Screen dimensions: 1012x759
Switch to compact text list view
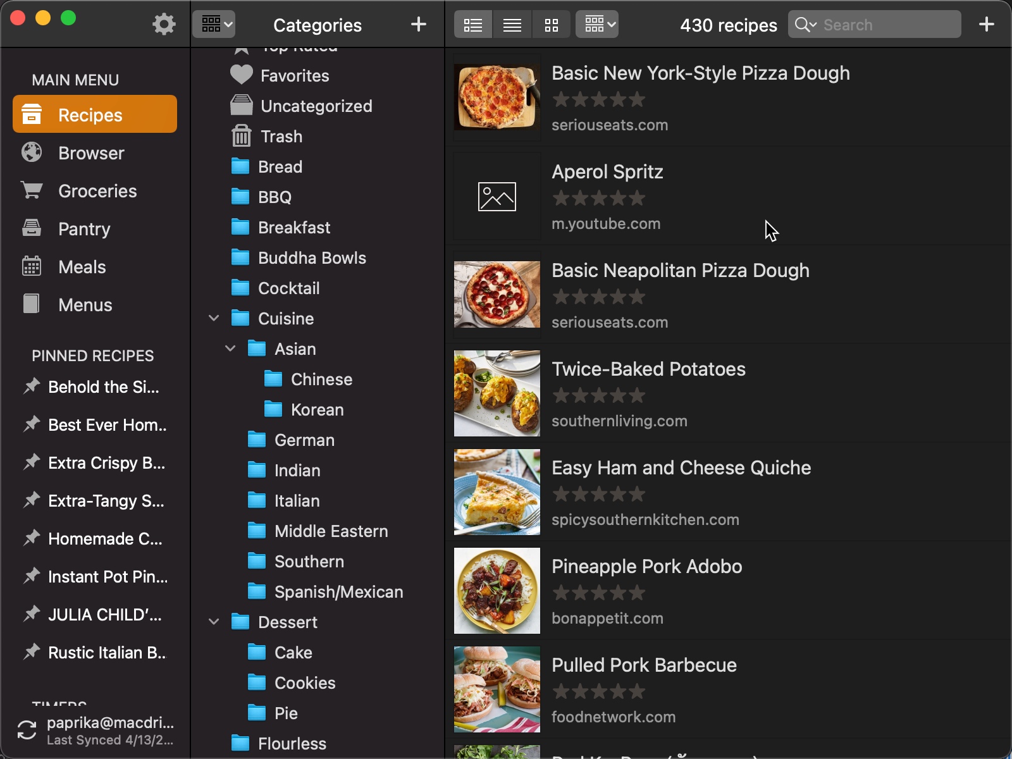pos(512,25)
